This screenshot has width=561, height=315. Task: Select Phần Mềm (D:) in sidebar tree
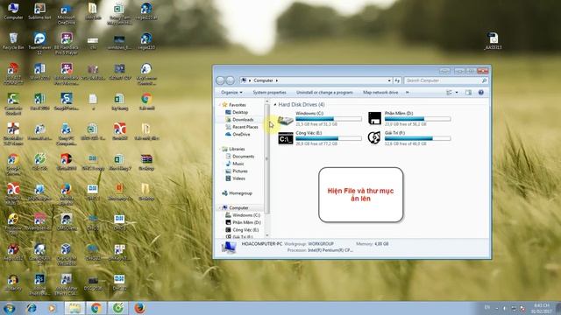[243, 222]
